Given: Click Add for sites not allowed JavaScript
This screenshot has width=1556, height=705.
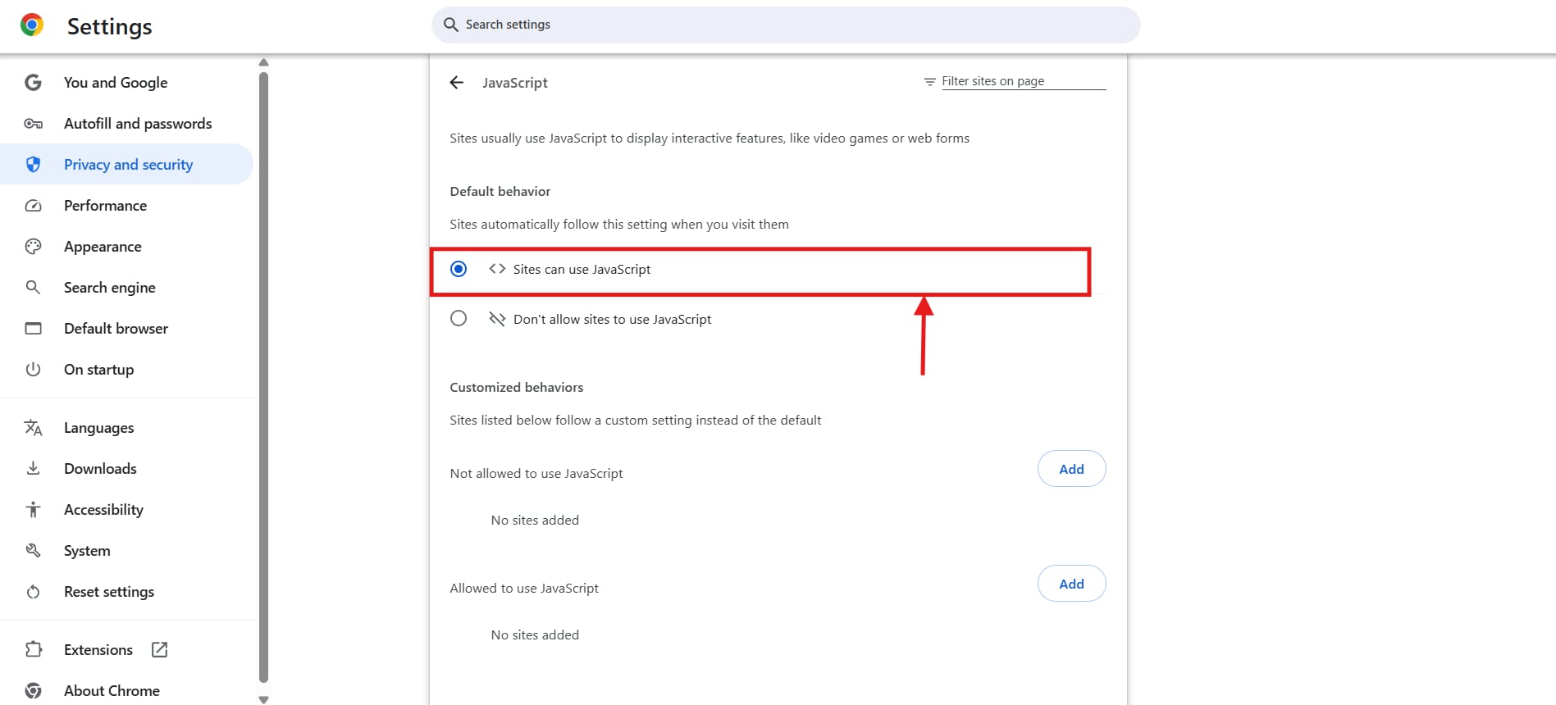Looking at the screenshot, I should click(x=1070, y=468).
